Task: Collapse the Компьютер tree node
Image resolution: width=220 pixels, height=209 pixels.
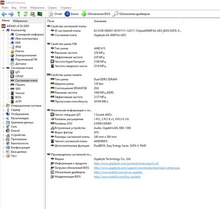Action: point(3,30)
